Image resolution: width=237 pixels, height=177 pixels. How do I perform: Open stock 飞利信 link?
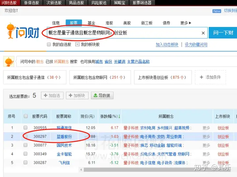(x=64, y=163)
